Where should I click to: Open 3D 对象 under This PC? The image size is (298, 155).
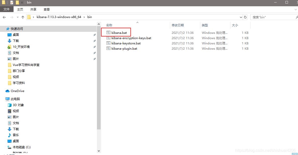tap(18, 105)
